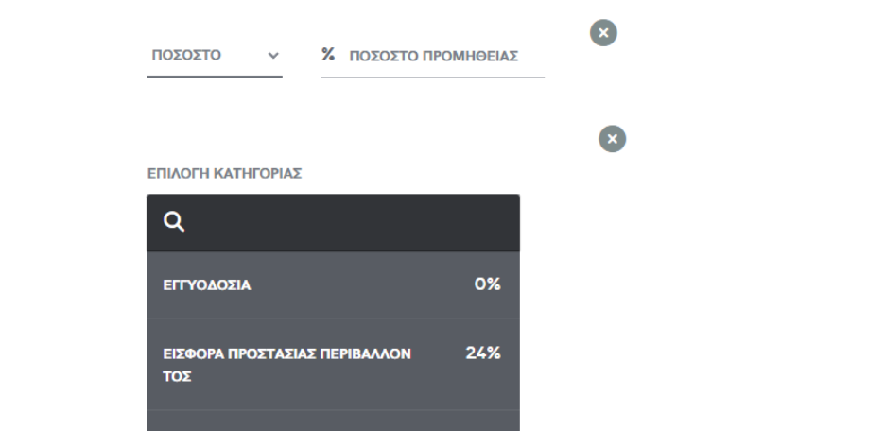Remove the category selection row

613,139
